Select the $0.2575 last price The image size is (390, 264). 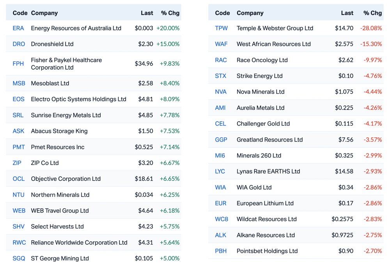tap(342, 219)
